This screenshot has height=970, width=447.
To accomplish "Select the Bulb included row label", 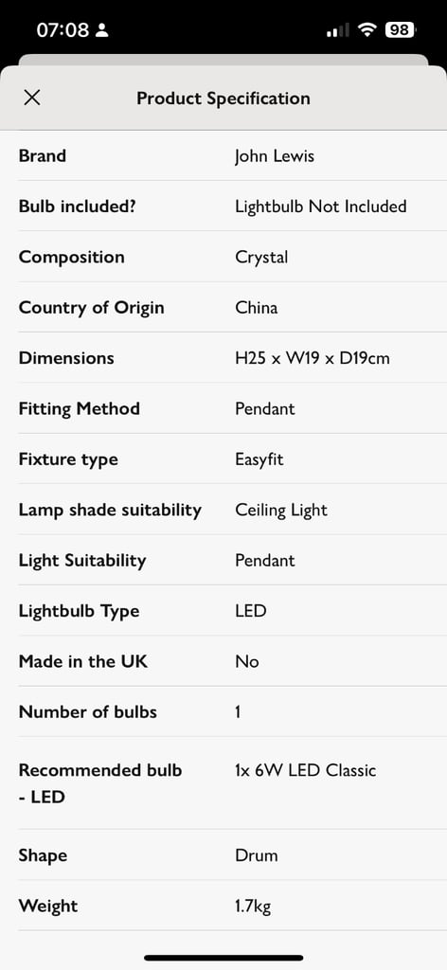I will click(77, 207).
